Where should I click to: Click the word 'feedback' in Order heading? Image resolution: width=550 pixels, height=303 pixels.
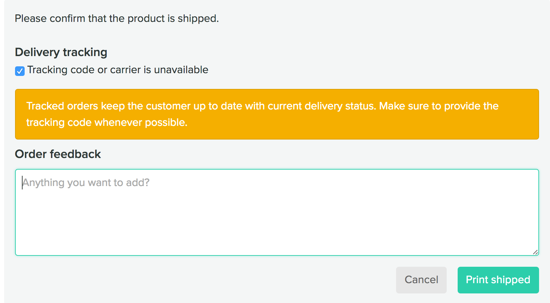click(x=75, y=154)
